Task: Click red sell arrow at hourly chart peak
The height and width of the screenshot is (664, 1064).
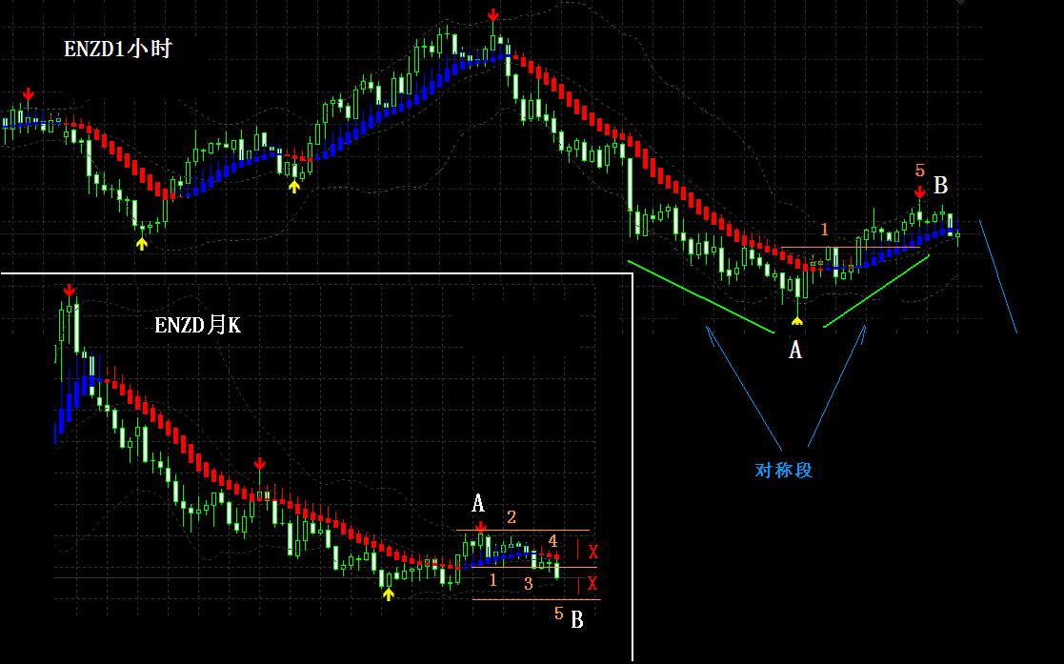Action: click(x=493, y=15)
